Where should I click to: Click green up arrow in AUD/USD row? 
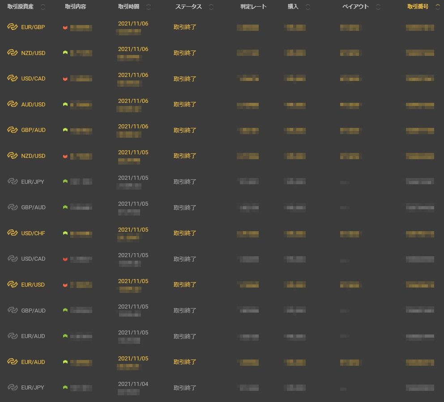[x=65, y=104]
